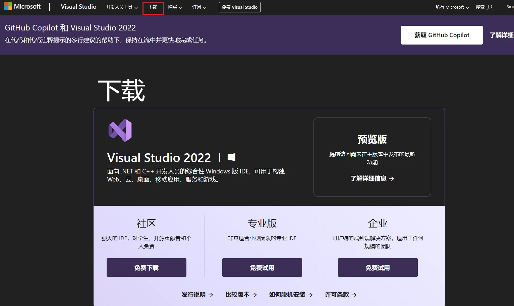This screenshot has width=514, height=306.
Task: Expand the 购买 dropdown menu
Action: [175, 7]
